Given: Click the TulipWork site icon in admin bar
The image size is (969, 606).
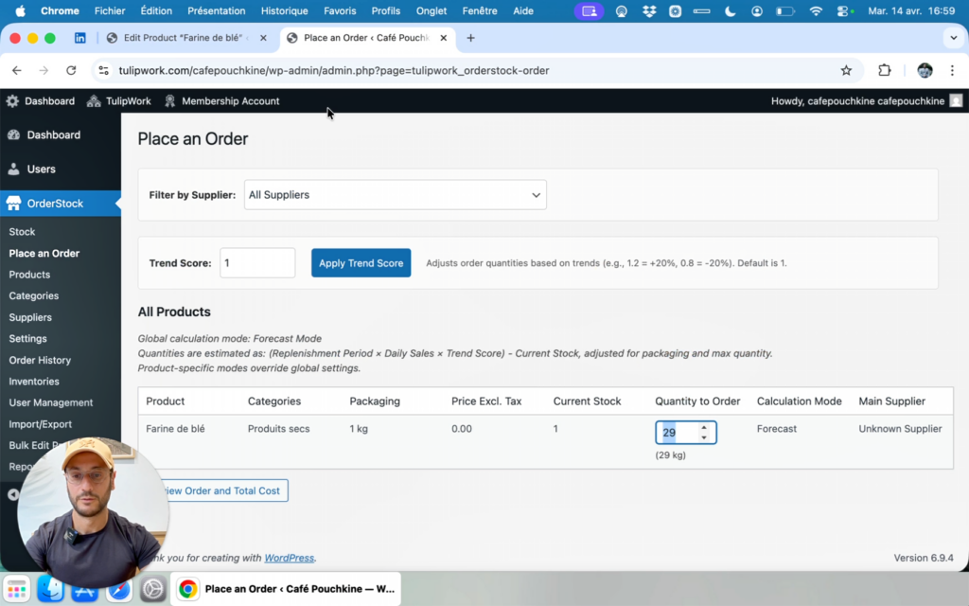Looking at the screenshot, I should pyautogui.click(x=94, y=101).
